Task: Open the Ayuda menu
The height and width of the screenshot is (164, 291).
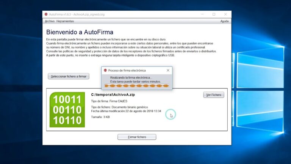Action: click(x=224, y=21)
